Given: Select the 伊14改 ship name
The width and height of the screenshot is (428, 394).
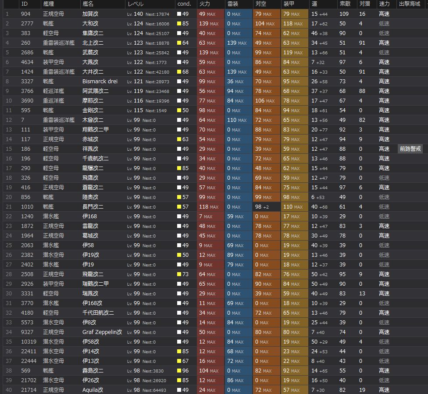Looking at the screenshot, I should click(91, 351).
